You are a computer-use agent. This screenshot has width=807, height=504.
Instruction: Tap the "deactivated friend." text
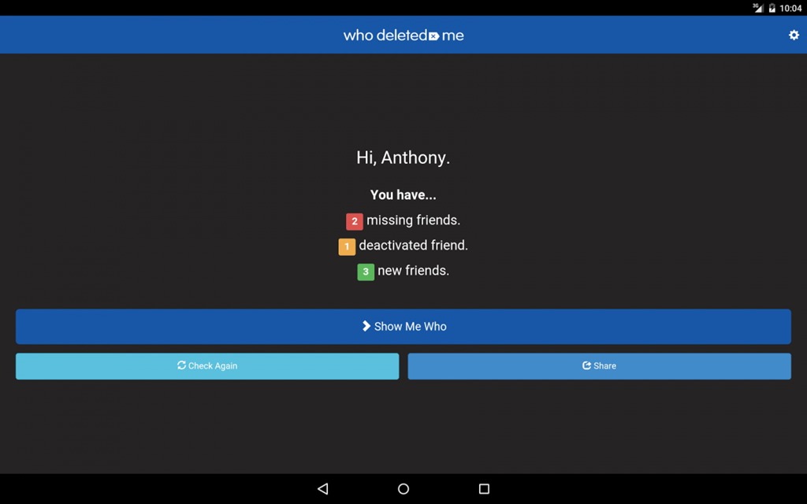click(x=413, y=246)
